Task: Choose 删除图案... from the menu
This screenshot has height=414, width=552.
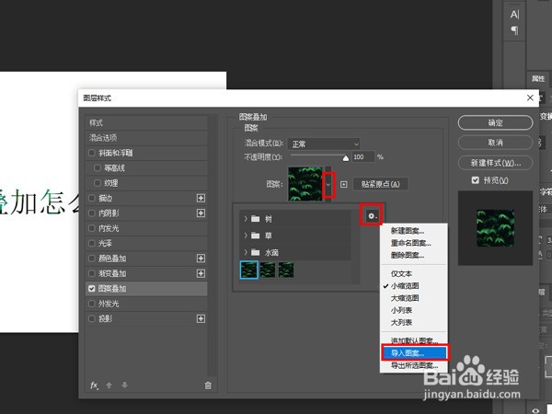Action: pos(414,255)
